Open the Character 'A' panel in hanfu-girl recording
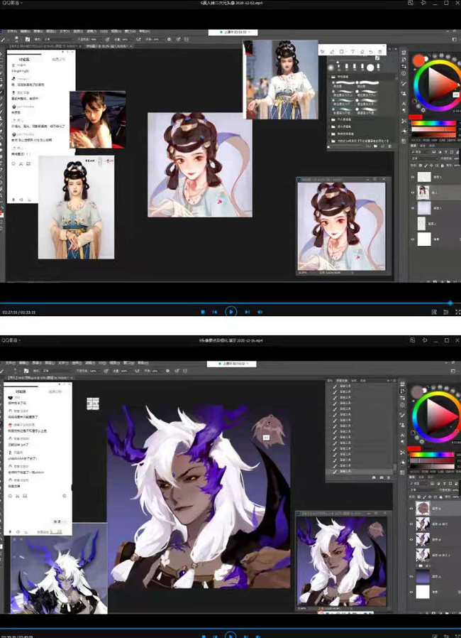461x638 pixels. pos(404,103)
